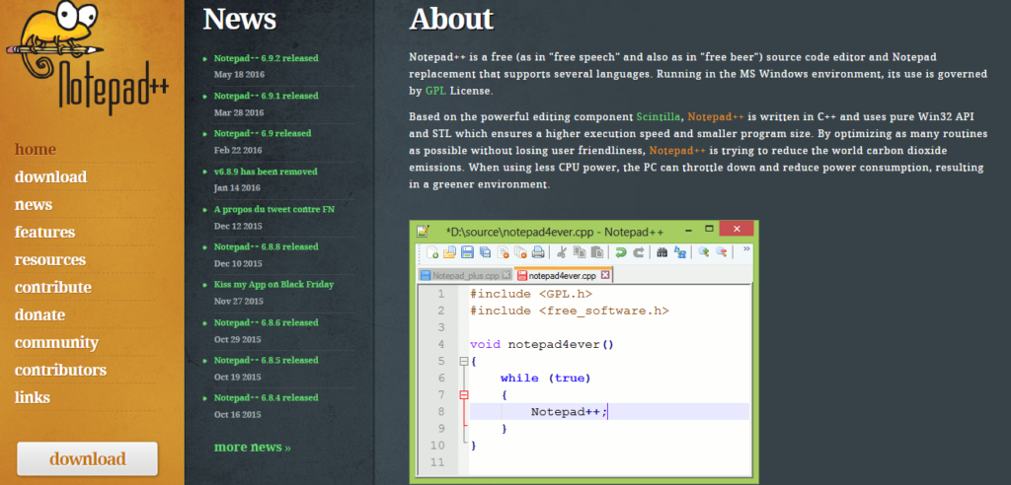Click the notepad app icon in title bar
The width and height of the screenshot is (1011, 485).
tap(423, 231)
